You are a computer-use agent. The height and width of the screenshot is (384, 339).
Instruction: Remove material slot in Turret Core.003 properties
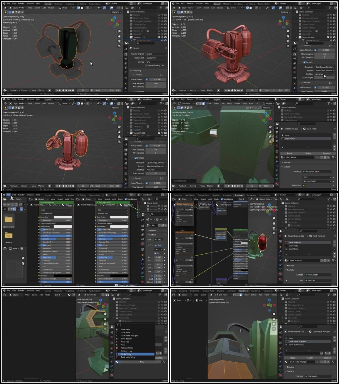(335, 138)
